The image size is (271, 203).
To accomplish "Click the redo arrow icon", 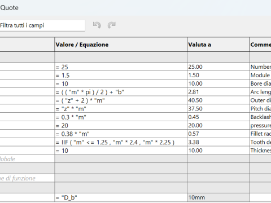I will click(112, 25).
